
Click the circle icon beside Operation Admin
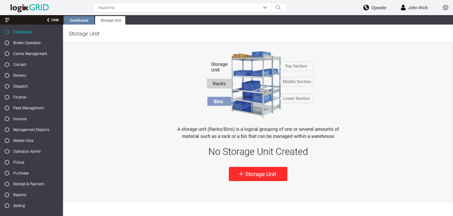(7, 151)
